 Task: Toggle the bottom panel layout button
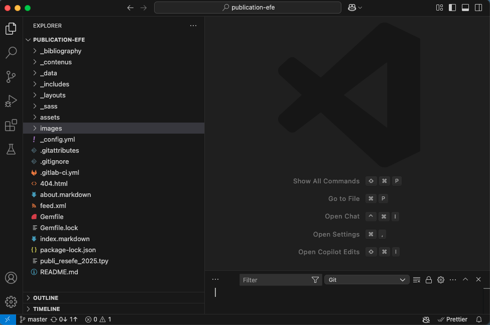pyautogui.click(x=465, y=8)
